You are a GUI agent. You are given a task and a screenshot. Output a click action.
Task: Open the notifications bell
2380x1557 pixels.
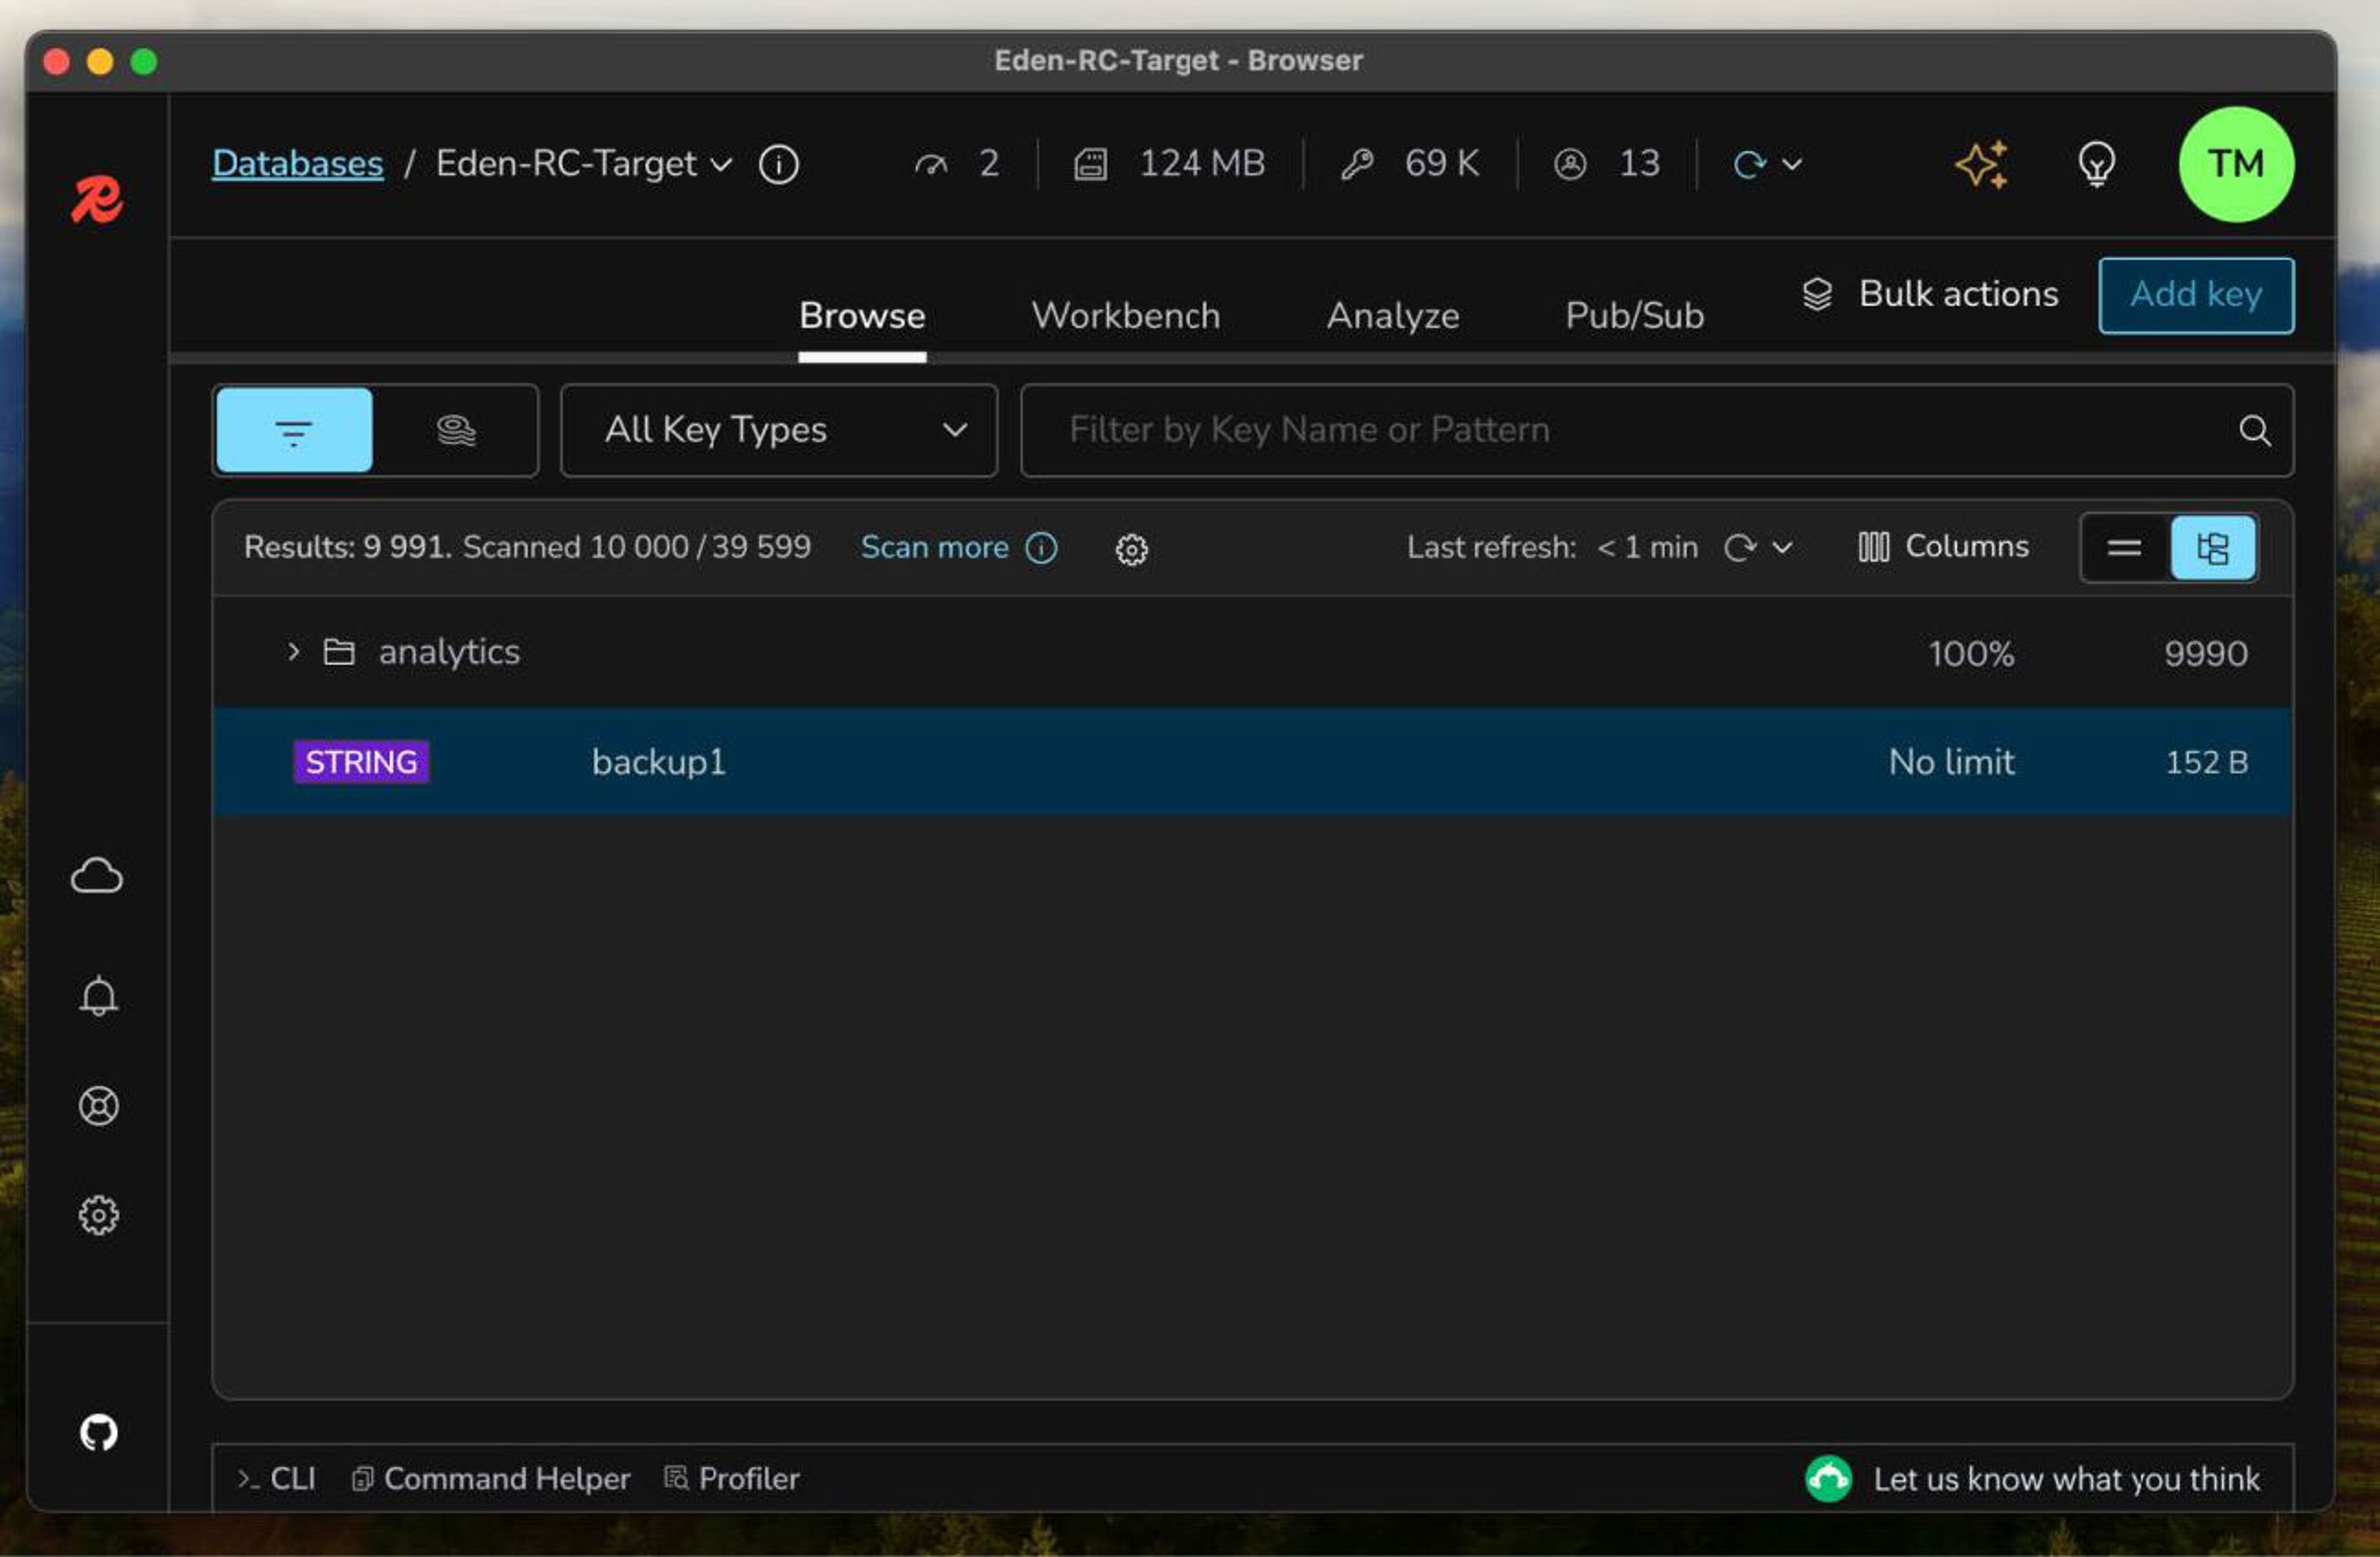tap(98, 996)
